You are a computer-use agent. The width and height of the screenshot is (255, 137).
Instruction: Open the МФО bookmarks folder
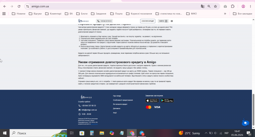tap(191, 14)
